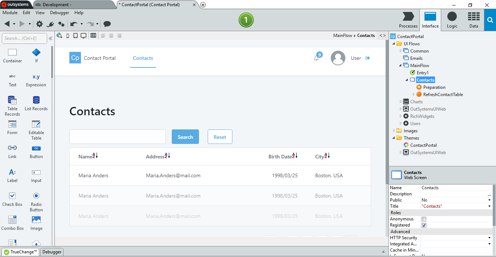Pick the List Records widget
Viewport: 496px width, 257px height.
(x=36, y=103)
